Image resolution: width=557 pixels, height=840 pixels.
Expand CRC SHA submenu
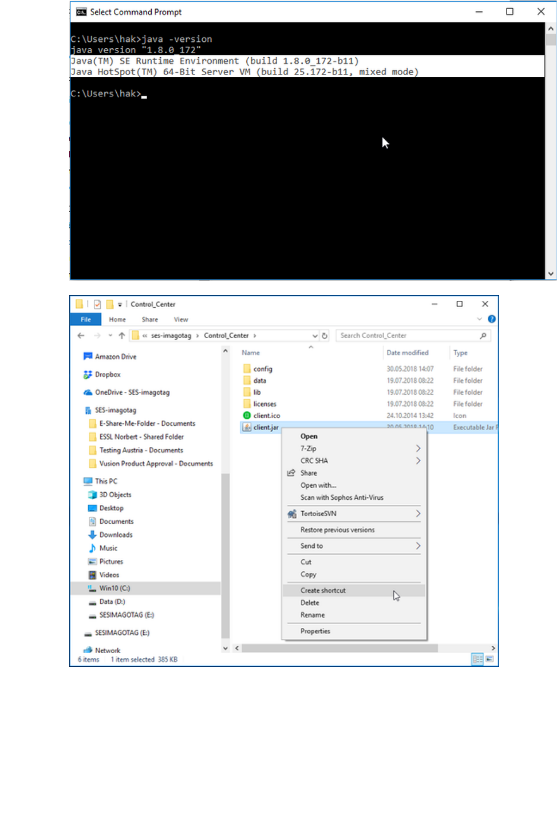[x=354, y=461]
